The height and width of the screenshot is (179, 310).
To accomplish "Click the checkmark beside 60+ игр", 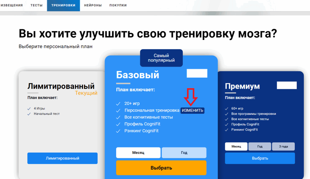I will tap(226, 109).
